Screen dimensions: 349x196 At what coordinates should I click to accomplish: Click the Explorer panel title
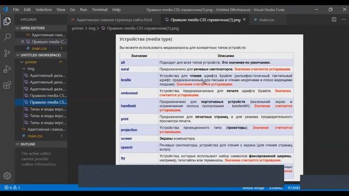(x=28, y=20)
